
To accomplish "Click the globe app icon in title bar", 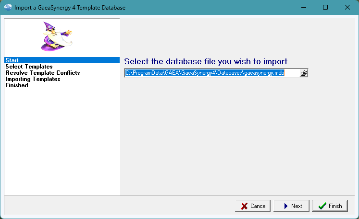I will point(8,8).
